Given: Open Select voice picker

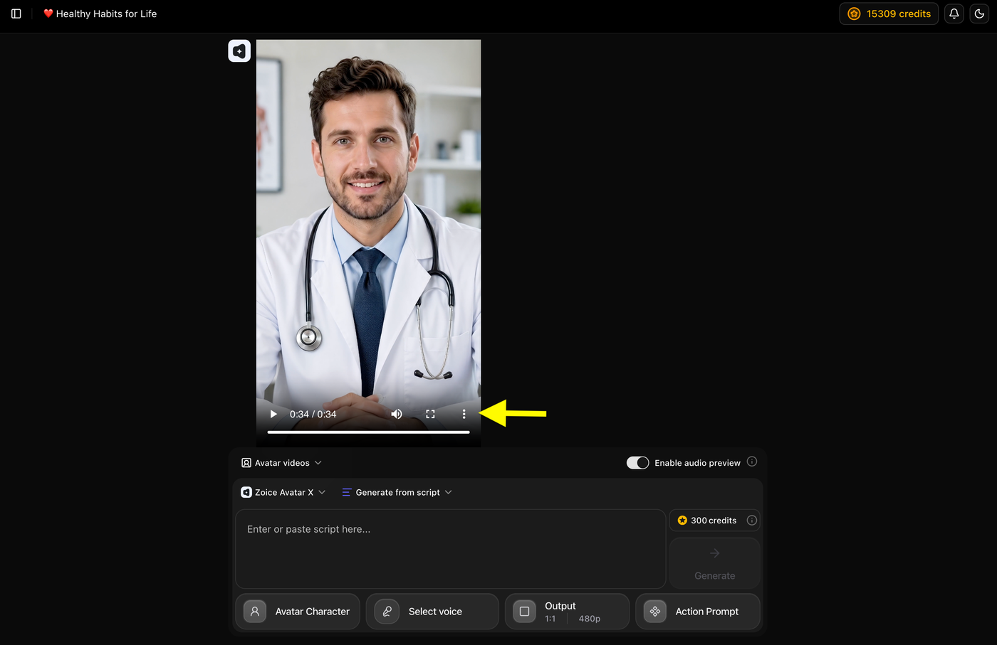Looking at the screenshot, I should click(432, 612).
